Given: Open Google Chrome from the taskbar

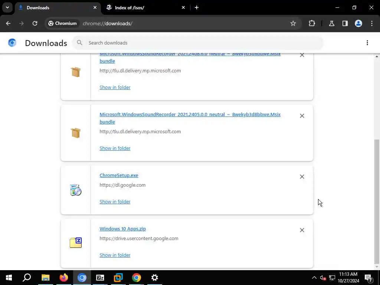Looking at the screenshot, I should (x=137, y=278).
